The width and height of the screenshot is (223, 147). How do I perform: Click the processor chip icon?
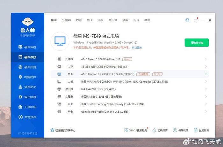[59, 59]
